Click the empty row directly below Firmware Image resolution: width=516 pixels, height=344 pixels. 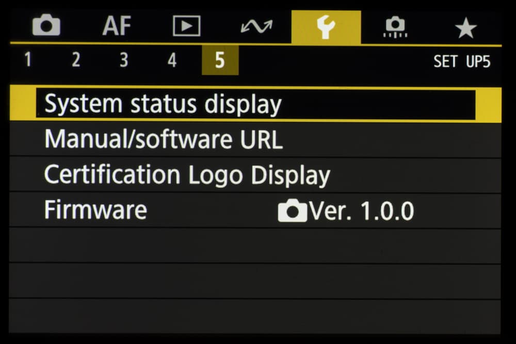tap(255, 245)
